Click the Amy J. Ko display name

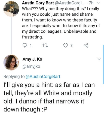tap(32, 59)
